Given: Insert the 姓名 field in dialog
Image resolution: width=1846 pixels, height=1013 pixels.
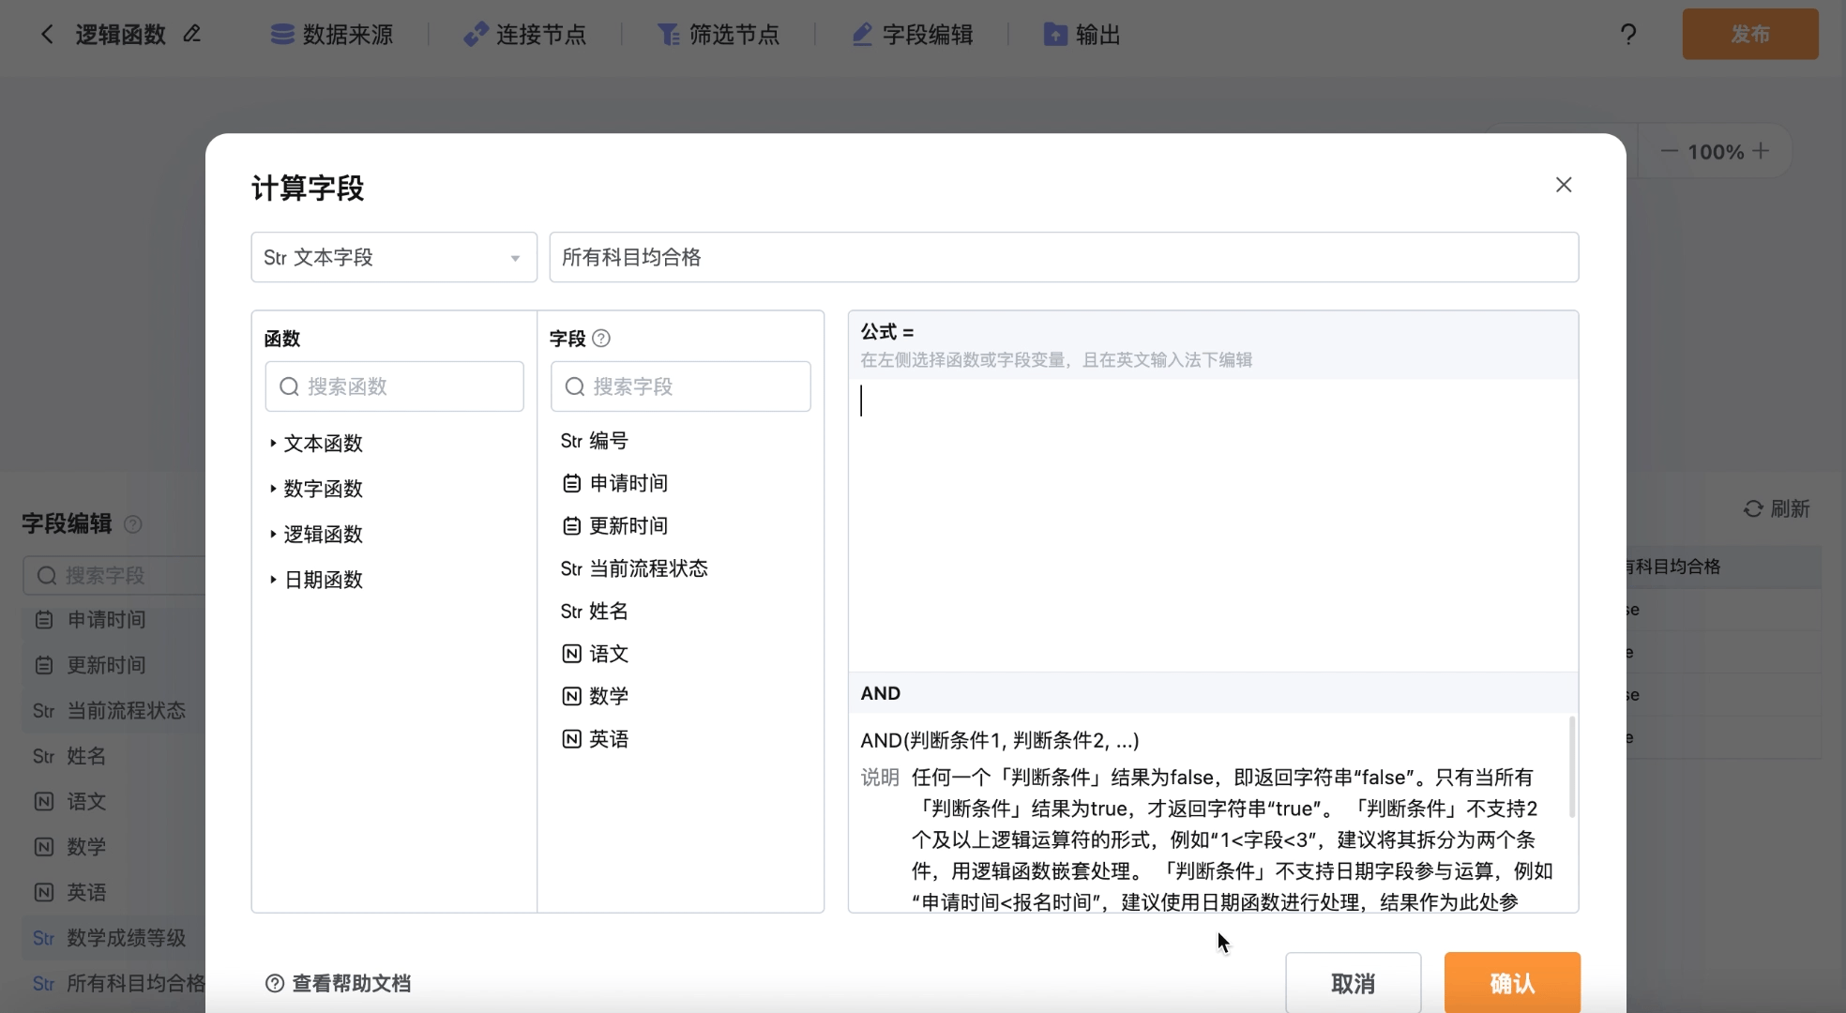Looking at the screenshot, I should point(595,612).
